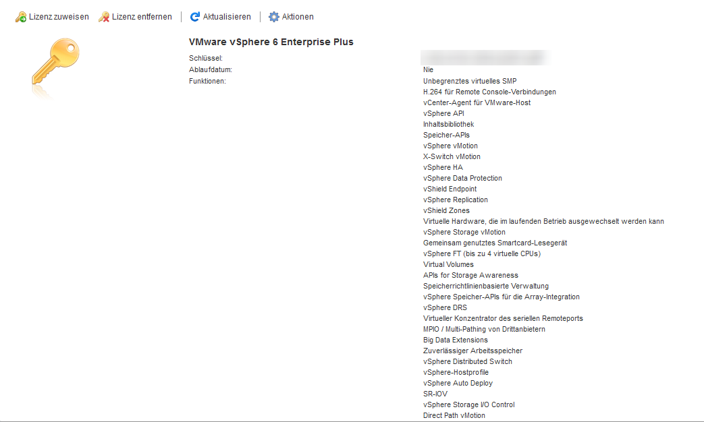Click the vSphere Storage vMotion entry

(x=464, y=232)
